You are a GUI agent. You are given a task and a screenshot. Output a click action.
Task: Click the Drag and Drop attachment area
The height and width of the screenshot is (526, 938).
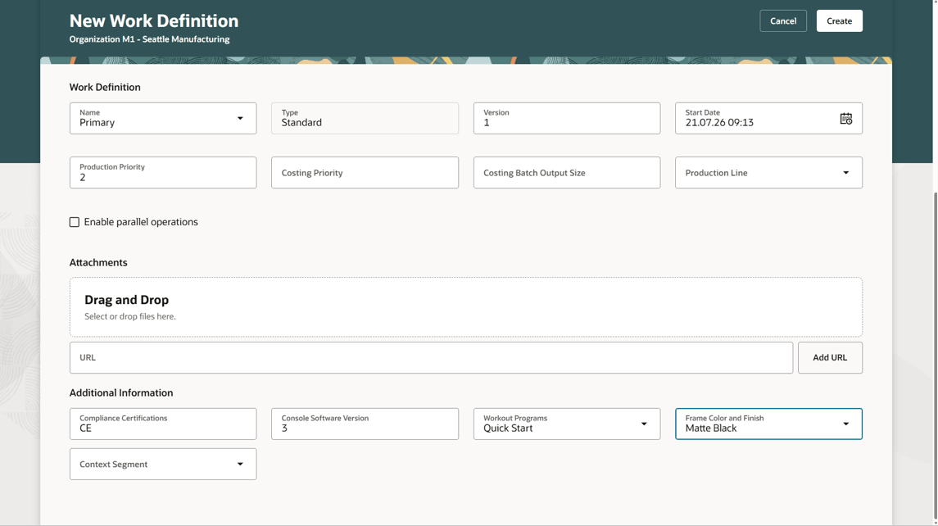(x=465, y=307)
